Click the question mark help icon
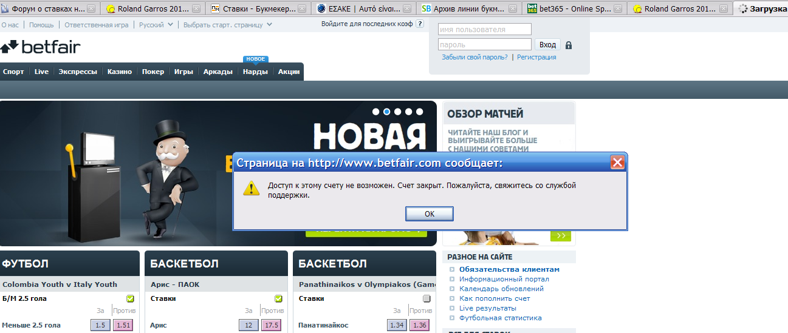Image resolution: width=788 pixels, height=333 pixels. (x=420, y=24)
